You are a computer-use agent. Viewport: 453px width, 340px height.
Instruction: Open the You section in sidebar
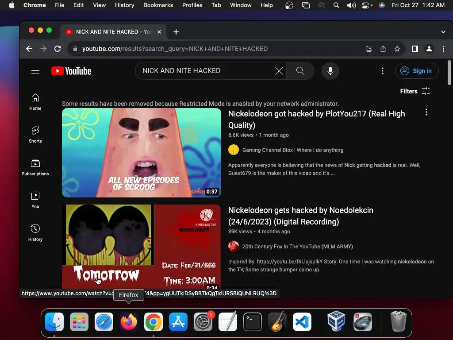click(x=35, y=200)
